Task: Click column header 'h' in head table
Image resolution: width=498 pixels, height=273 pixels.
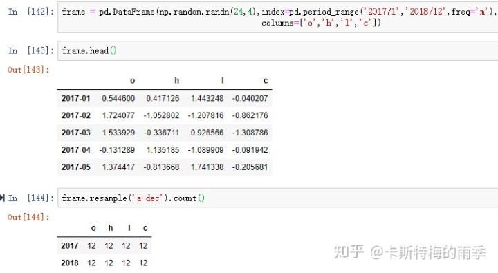Action: (x=177, y=81)
